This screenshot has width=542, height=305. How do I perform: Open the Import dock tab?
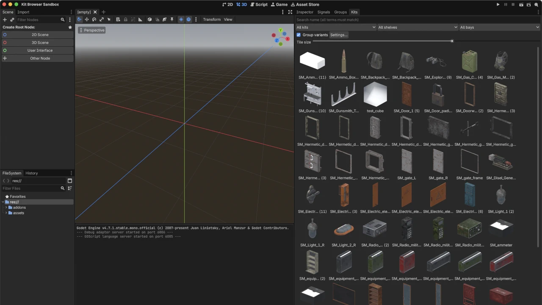pyautogui.click(x=23, y=12)
